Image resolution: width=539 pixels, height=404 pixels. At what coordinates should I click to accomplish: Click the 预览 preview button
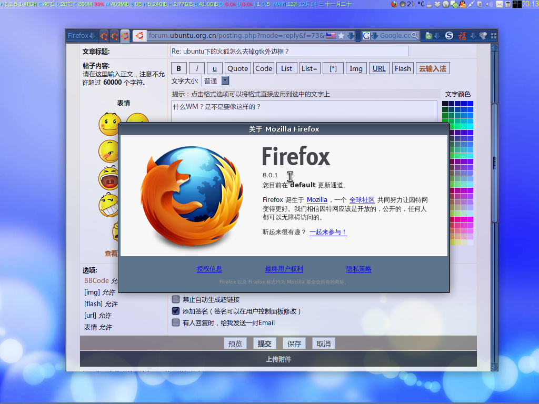click(235, 344)
